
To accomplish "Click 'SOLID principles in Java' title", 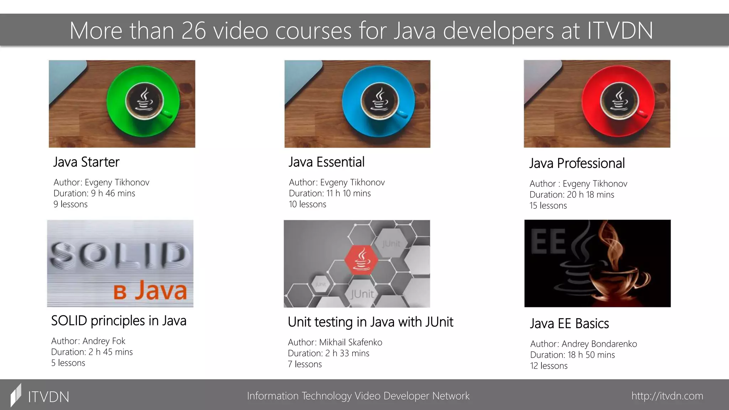I will 119,321.
